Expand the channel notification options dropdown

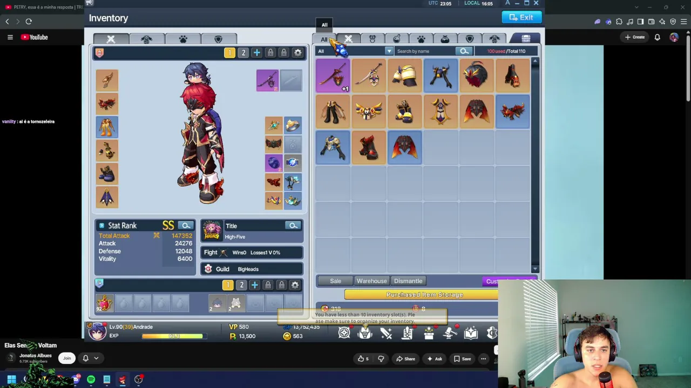click(x=96, y=358)
